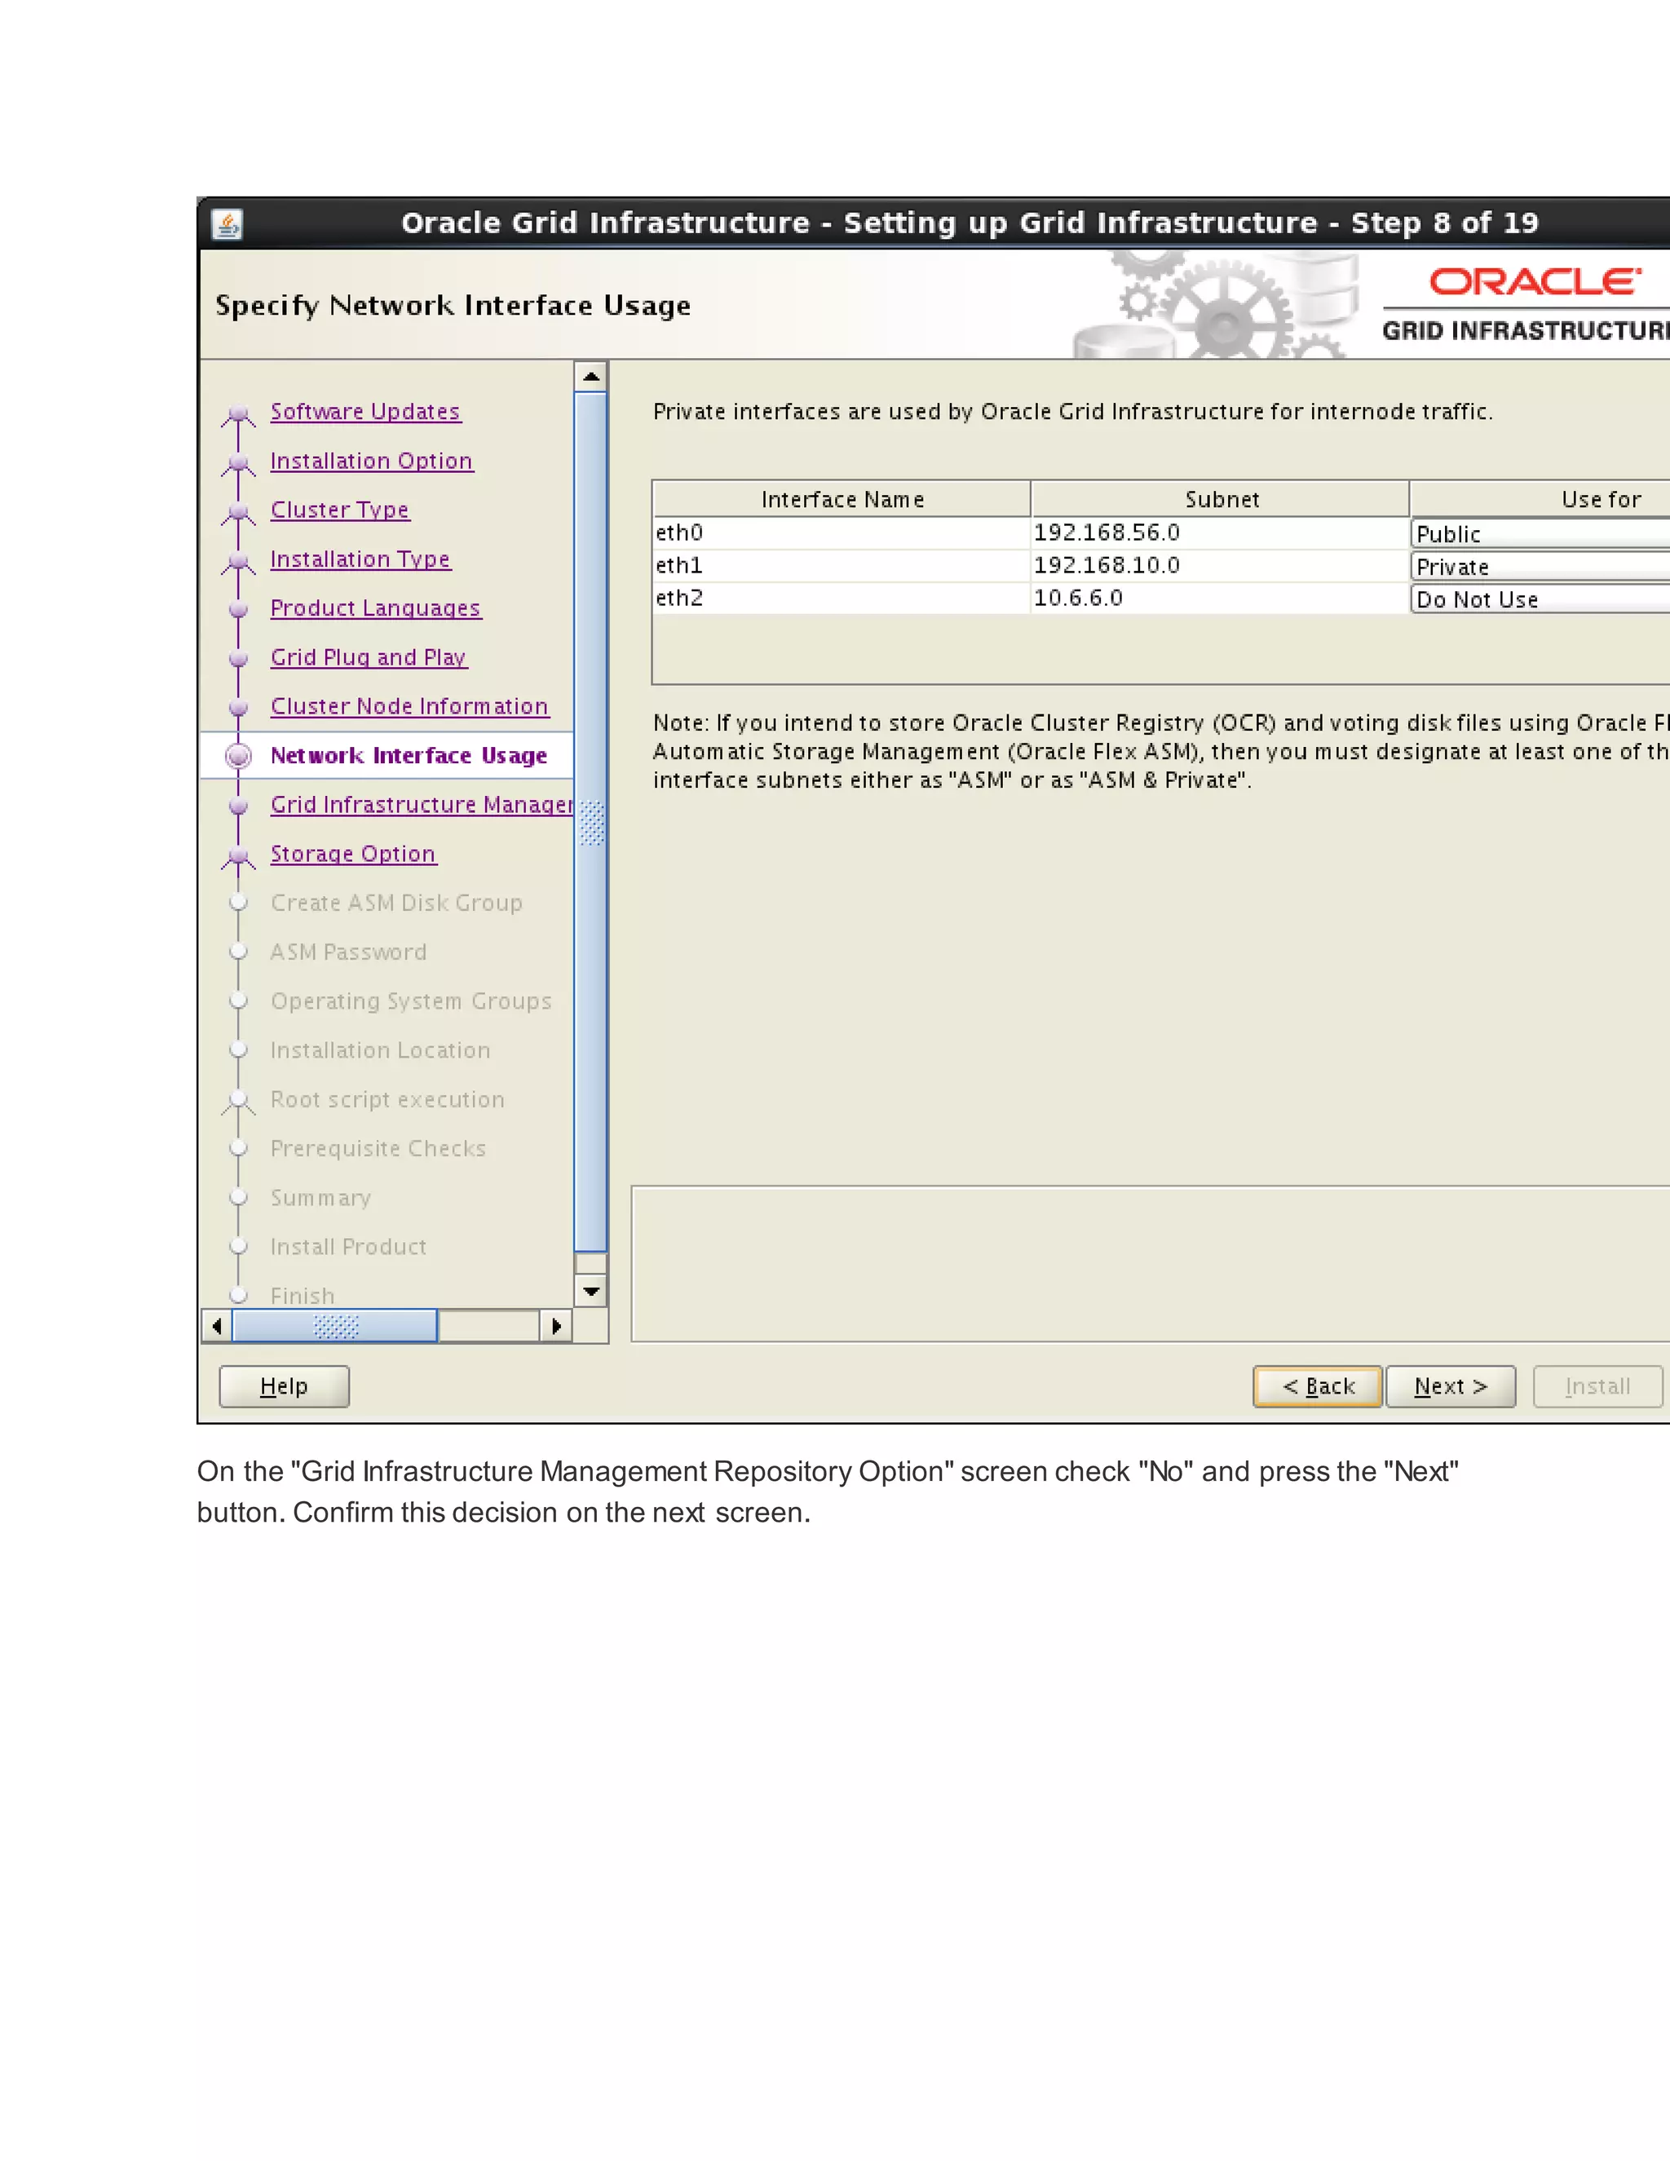Screen dimensions: 1670x2161
Task: Click the Next button
Action: (x=1451, y=1386)
